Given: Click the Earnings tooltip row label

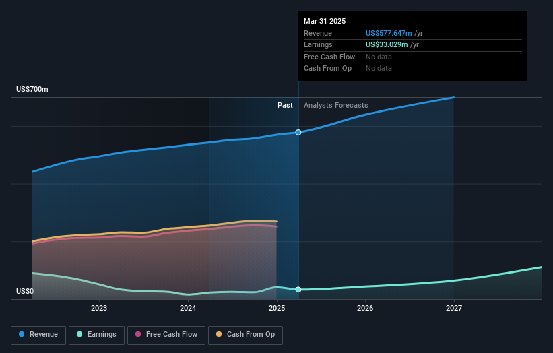Looking at the screenshot, I should 318,44.
